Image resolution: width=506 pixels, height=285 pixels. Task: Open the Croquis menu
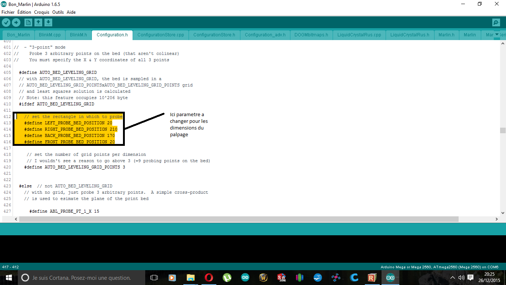click(x=42, y=12)
